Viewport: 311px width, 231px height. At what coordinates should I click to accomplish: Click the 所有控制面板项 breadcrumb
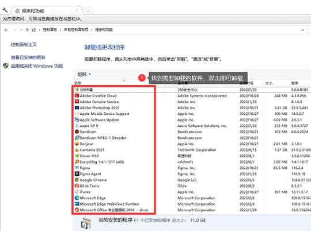click(76, 30)
